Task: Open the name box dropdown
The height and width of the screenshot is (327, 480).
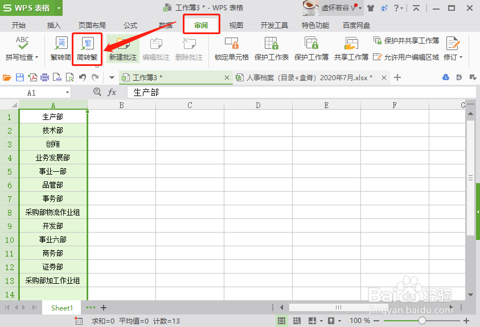Action: tap(67, 93)
